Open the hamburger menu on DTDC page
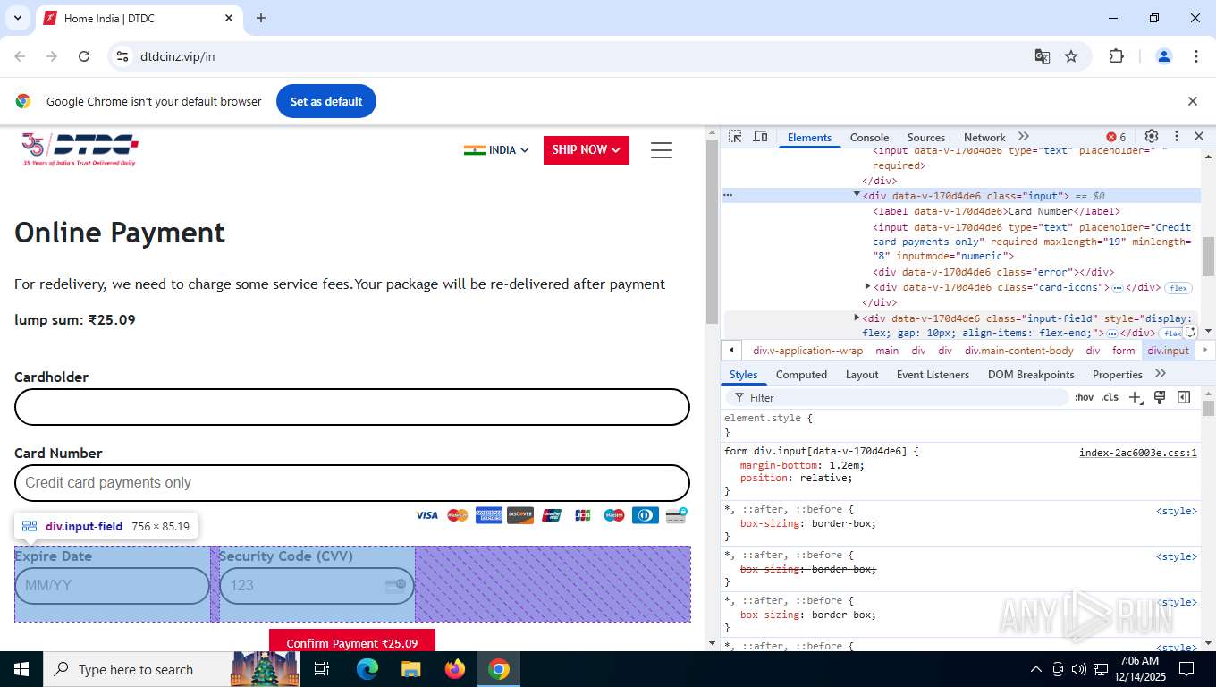The height and width of the screenshot is (687, 1216). 662,150
